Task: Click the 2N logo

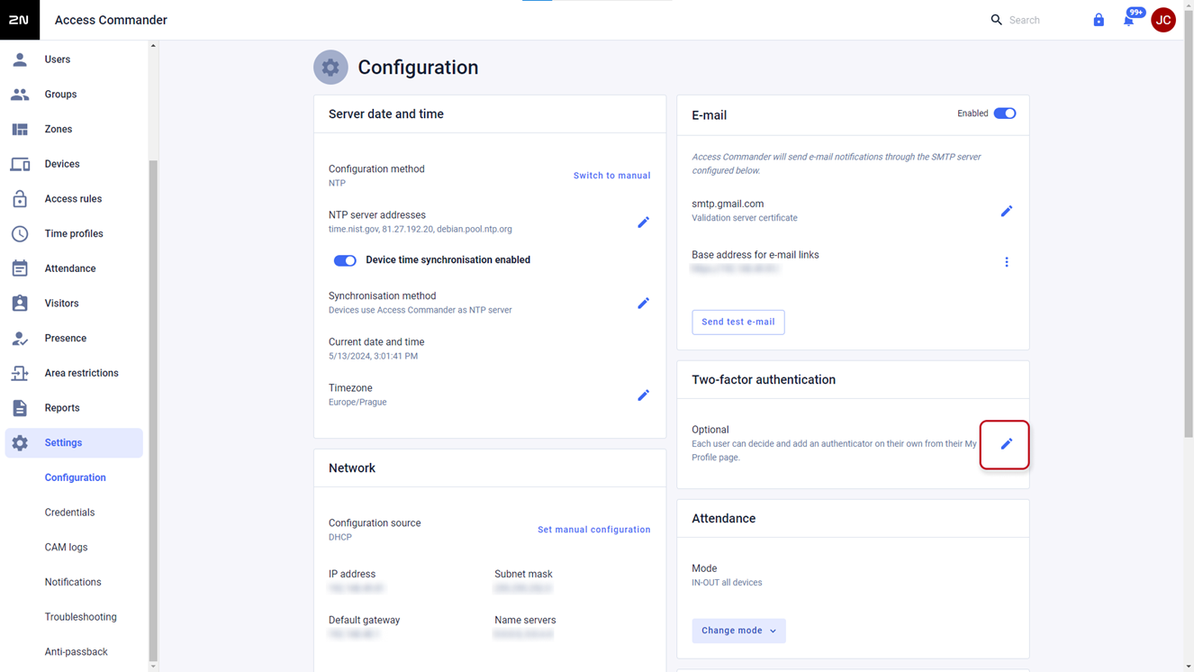Action: click(x=20, y=20)
